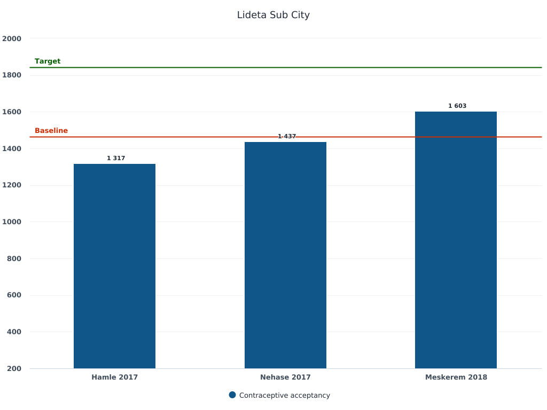
Task: Click the red Baseline label
Action: coord(51,131)
